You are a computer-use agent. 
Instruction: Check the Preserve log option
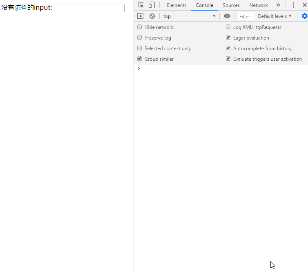click(x=139, y=37)
